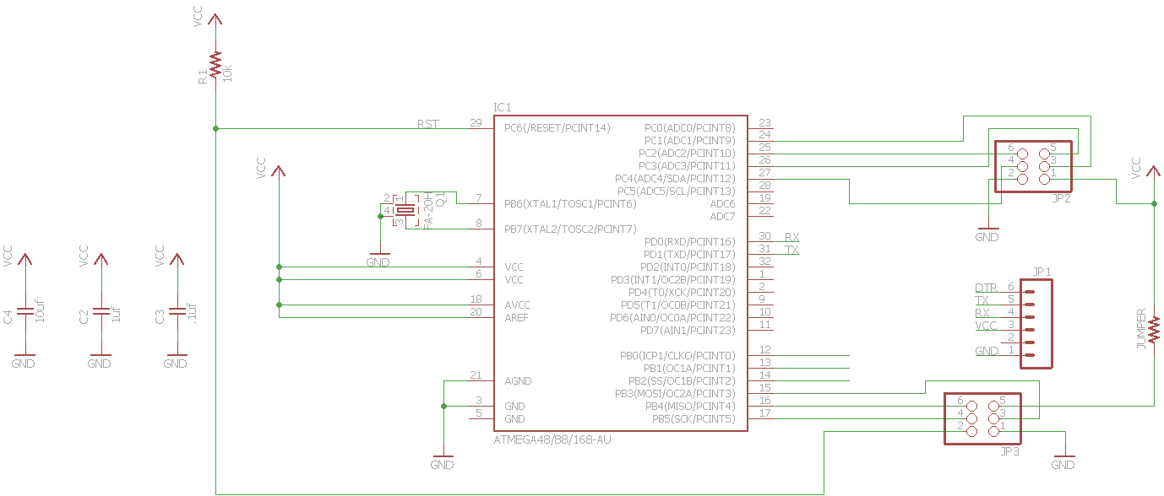Click the VCC label on JP1 pin 3
The image size is (1164, 496).
[x=986, y=326]
